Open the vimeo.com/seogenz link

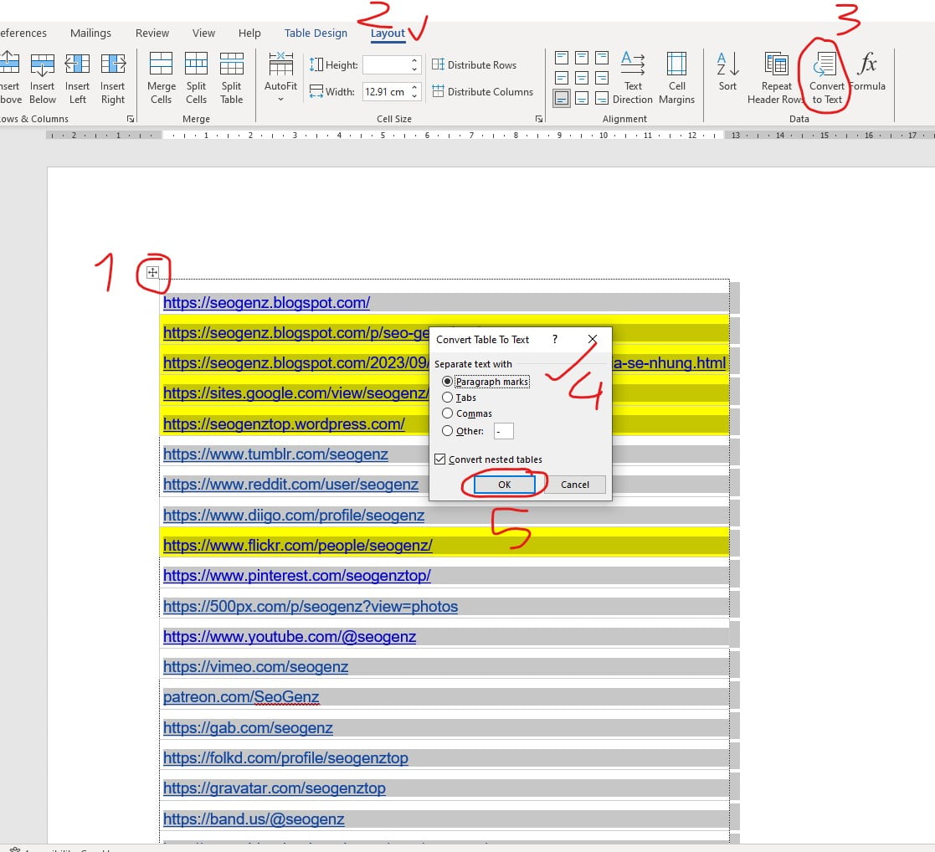click(256, 666)
